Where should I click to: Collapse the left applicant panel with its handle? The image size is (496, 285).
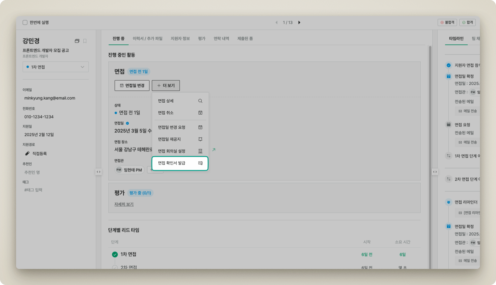(x=99, y=172)
